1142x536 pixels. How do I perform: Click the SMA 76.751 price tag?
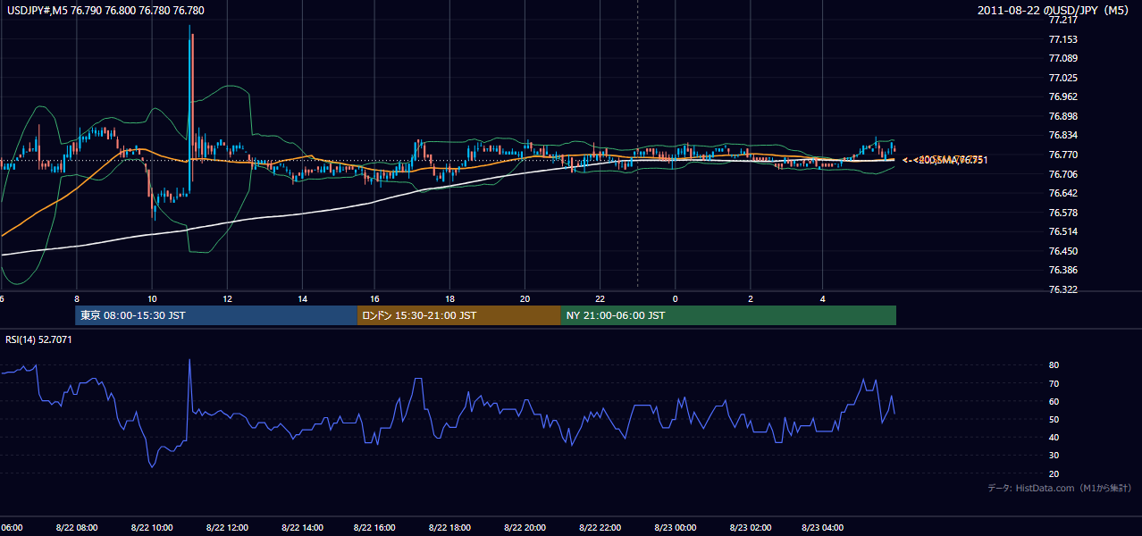pyautogui.click(x=945, y=160)
